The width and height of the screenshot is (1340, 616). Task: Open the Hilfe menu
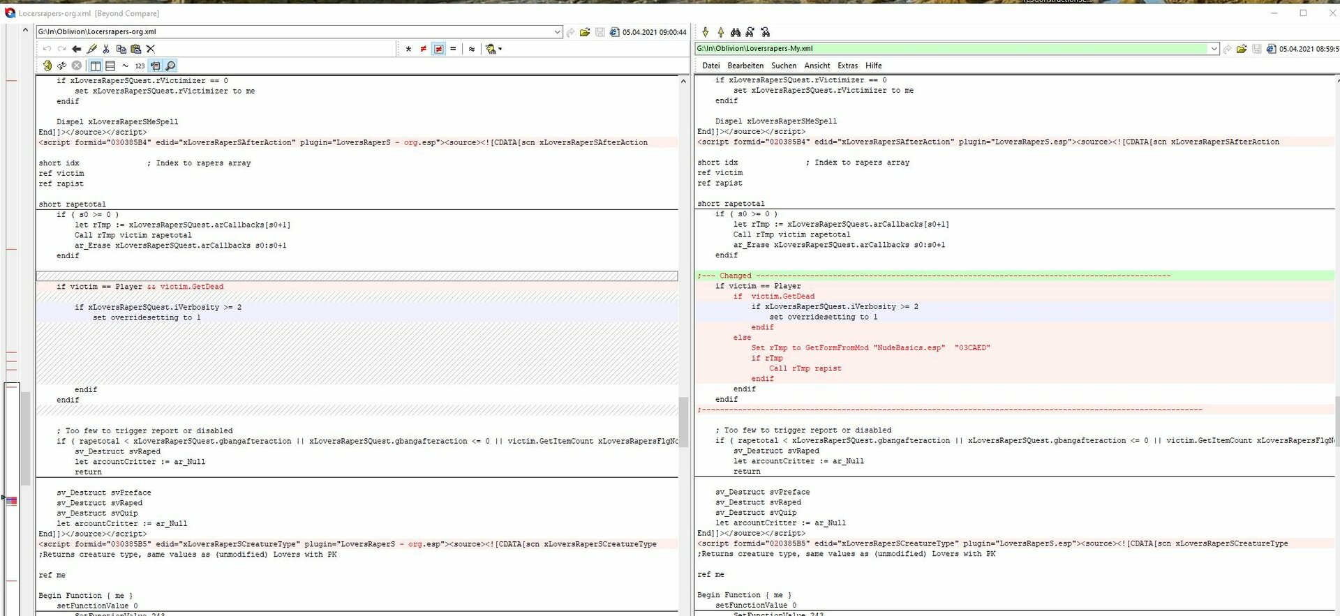874,66
